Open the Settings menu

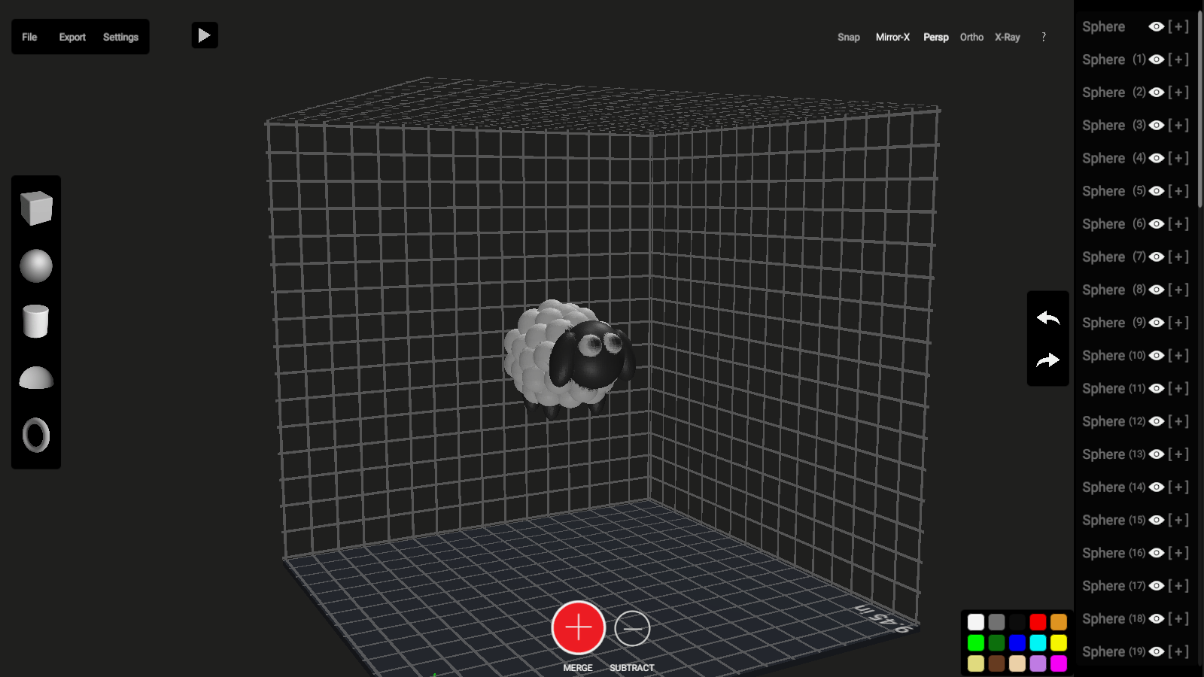[120, 37]
